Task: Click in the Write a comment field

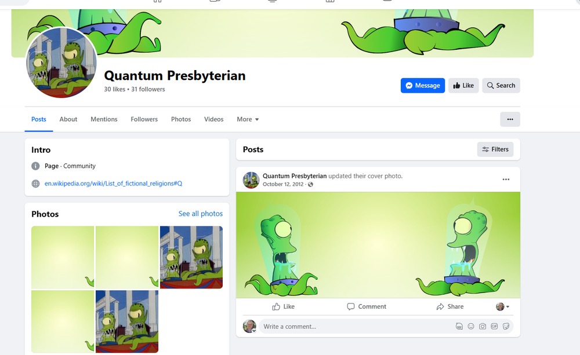Action: pyautogui.click(x=356, y=327)
